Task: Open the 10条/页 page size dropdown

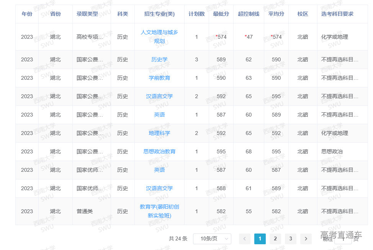Action: 212,239
